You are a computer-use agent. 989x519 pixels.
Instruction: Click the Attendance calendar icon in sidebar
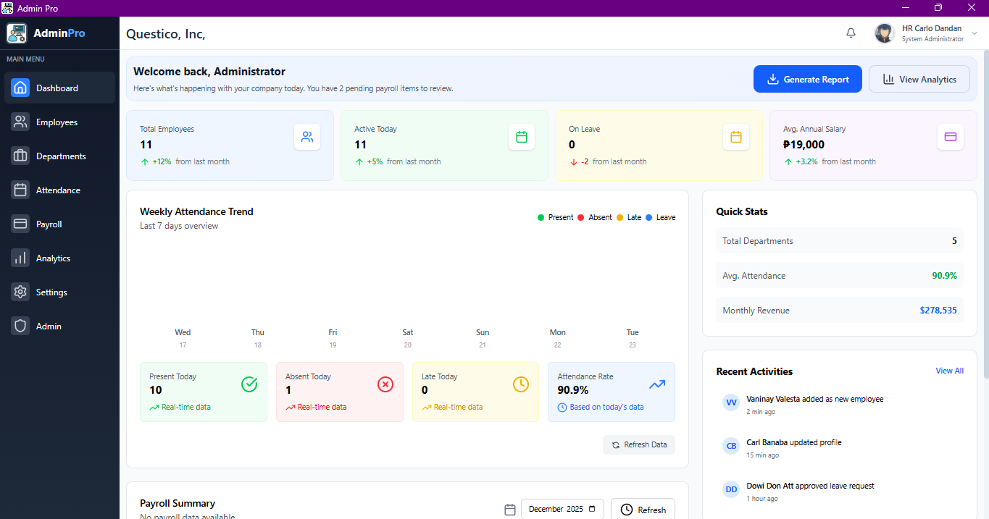point(20,190)
